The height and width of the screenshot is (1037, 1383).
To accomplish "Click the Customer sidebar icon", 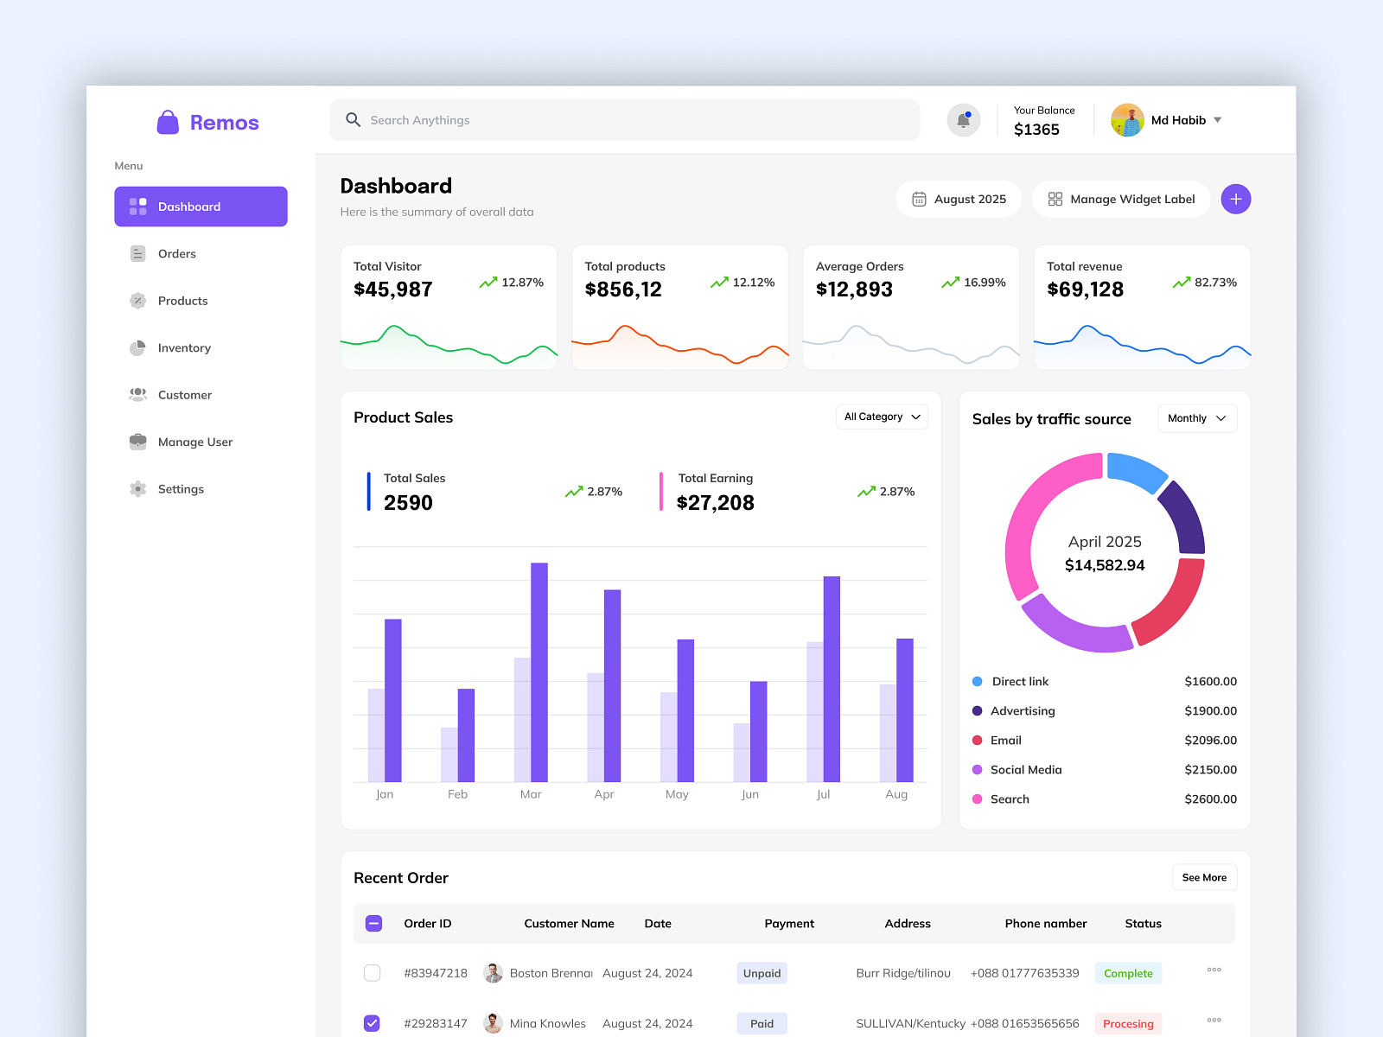I will click(x=138, y=395).
